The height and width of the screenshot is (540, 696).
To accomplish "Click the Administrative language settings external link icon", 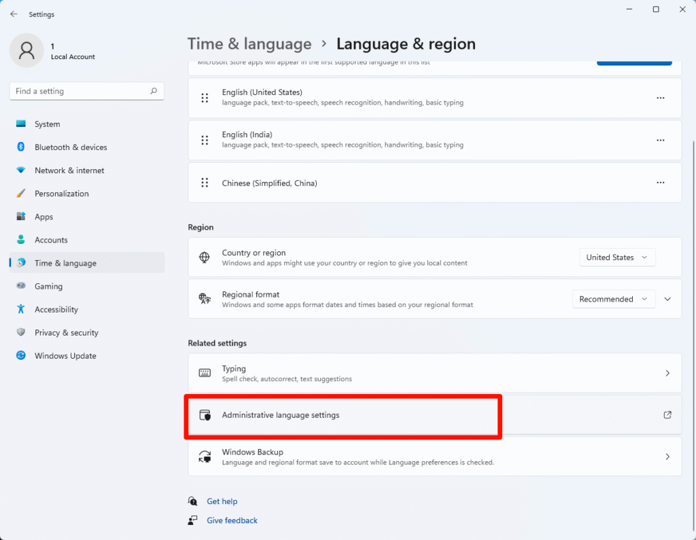I will click(667, 415).
